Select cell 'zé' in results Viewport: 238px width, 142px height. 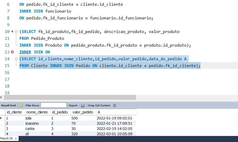pos(37,134)
